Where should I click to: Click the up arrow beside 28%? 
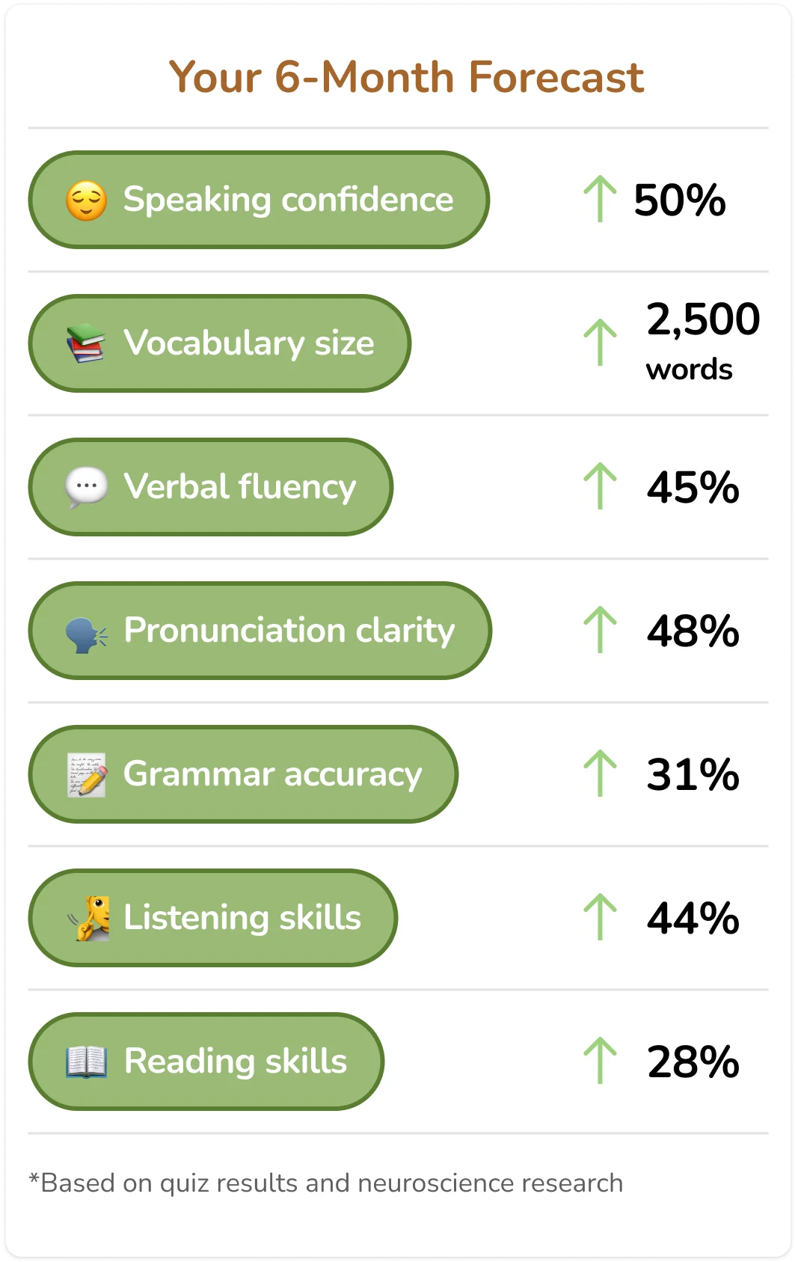(600, 1061)
